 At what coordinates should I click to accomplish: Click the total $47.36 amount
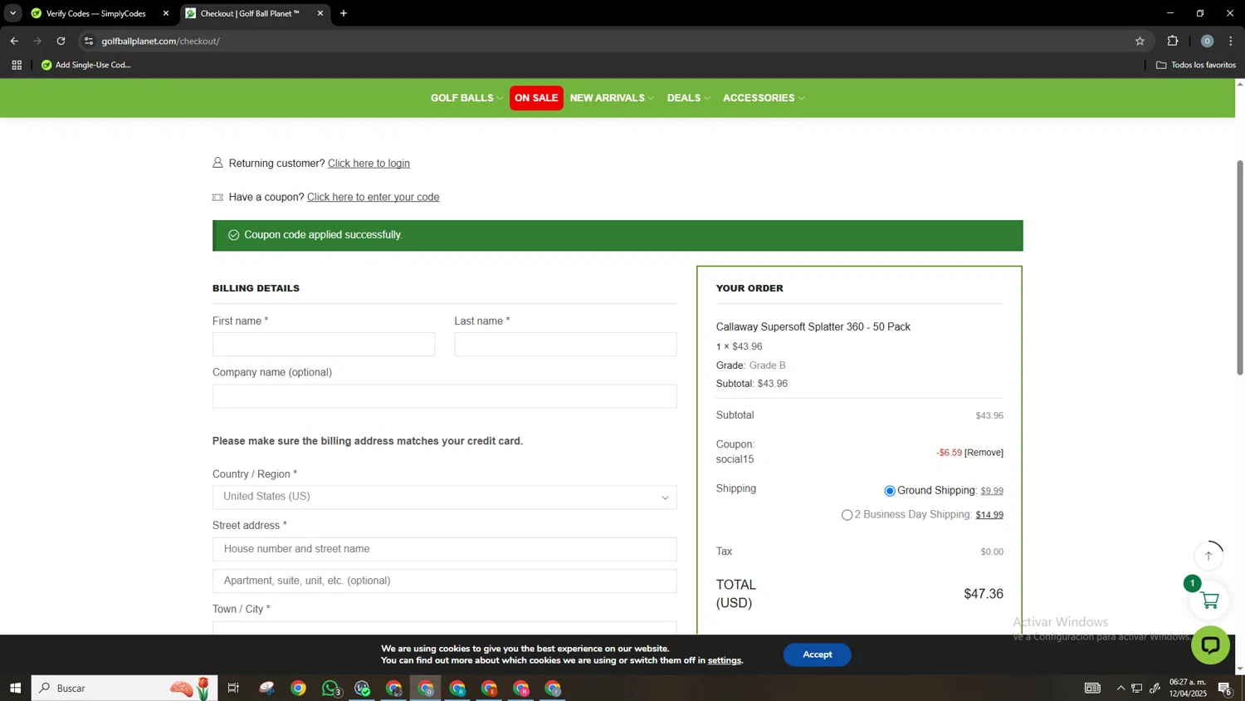pos(984,594)
